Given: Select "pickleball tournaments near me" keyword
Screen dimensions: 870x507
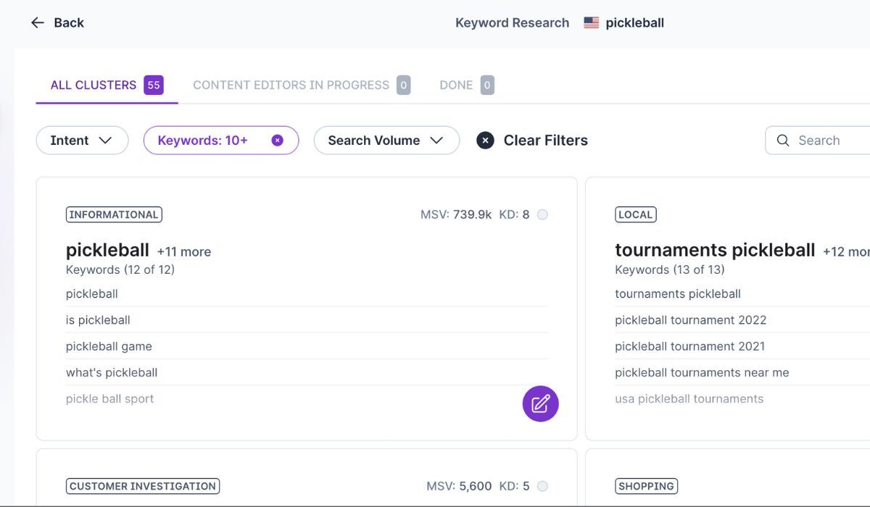Looking at the screenshot, I should (702, 372).
